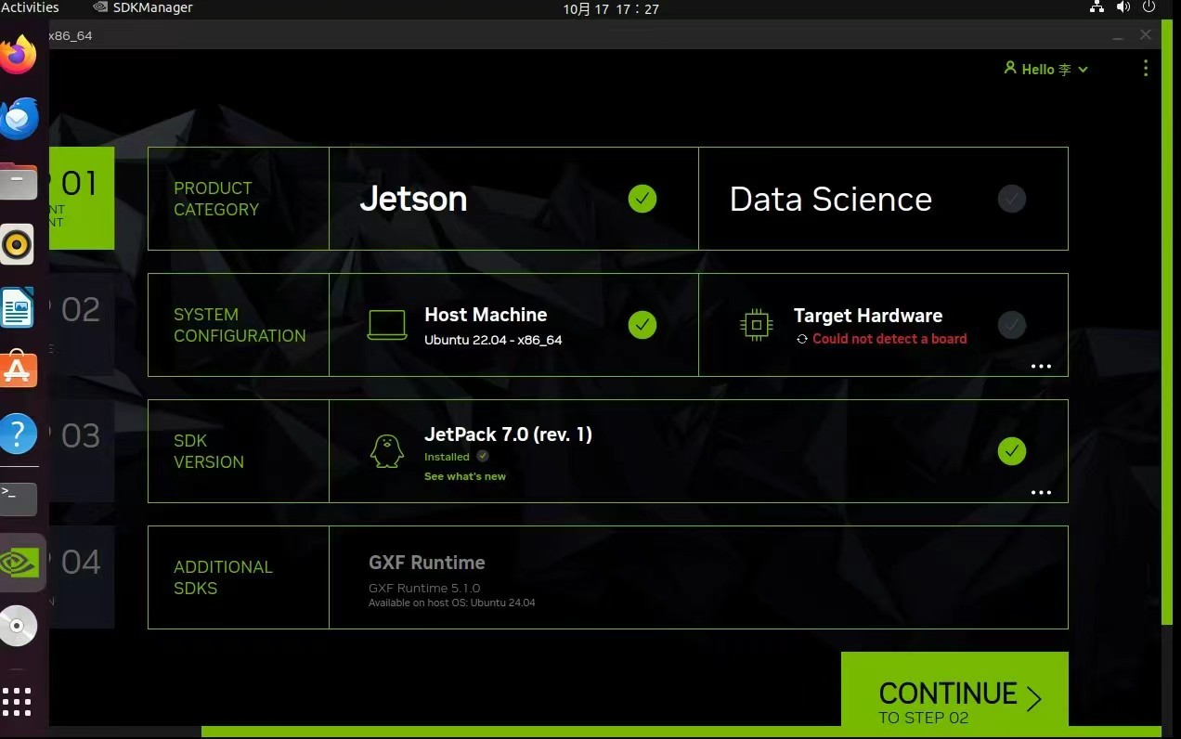
Task: Open the See what's new link
Action: (x=465, y=476)
